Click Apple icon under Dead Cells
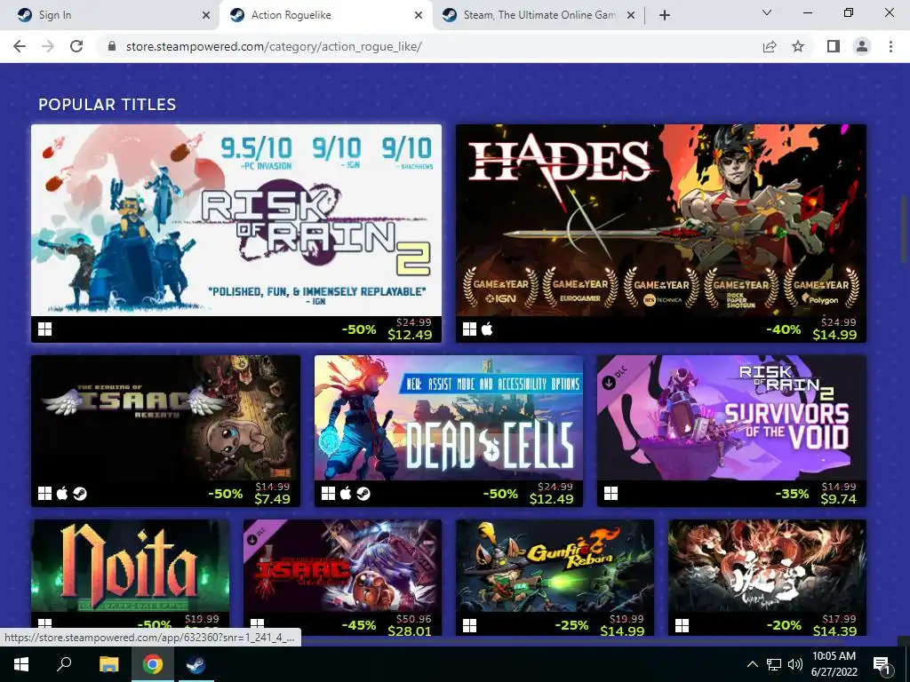910x682 pixels. [346, 493]
